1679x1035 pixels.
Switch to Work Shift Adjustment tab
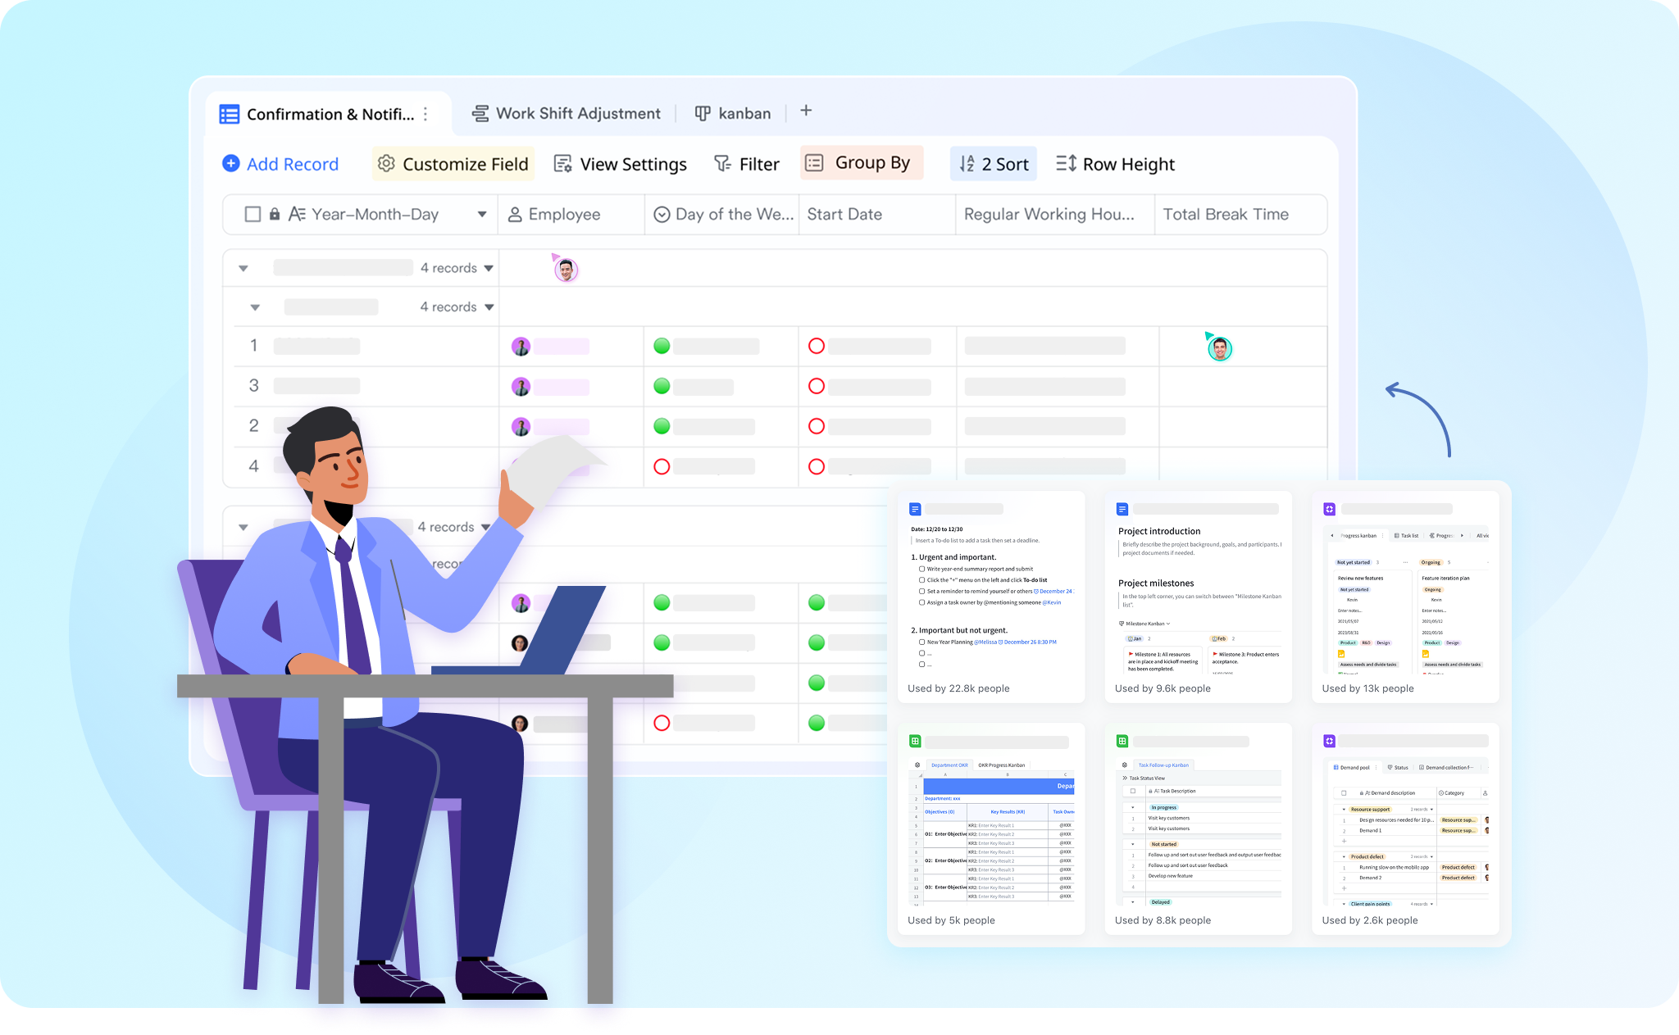(x=566, y=113)
